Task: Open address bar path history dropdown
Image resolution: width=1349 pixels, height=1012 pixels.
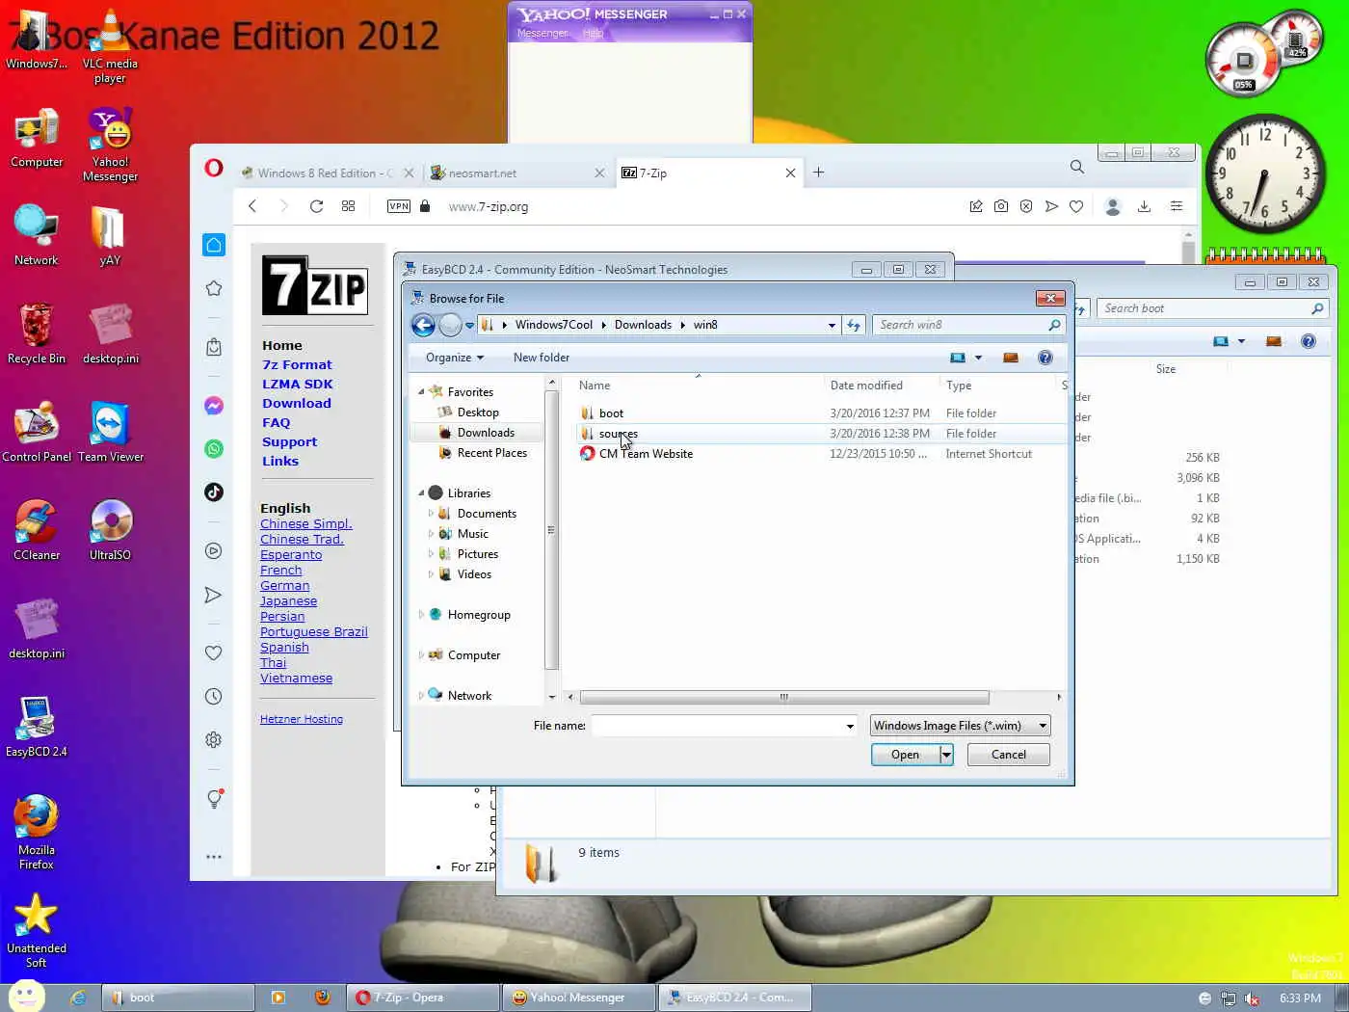Action: point(832,325)
